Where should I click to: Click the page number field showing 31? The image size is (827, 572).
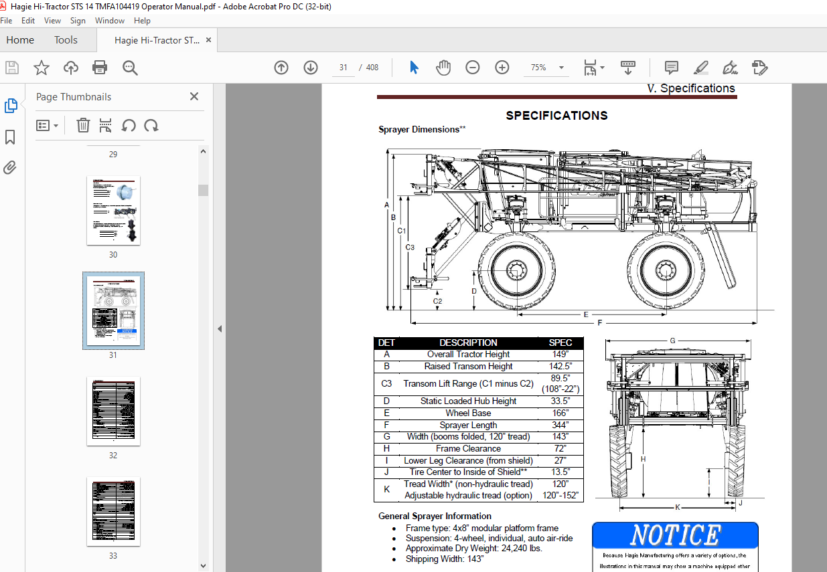point(344,68)
